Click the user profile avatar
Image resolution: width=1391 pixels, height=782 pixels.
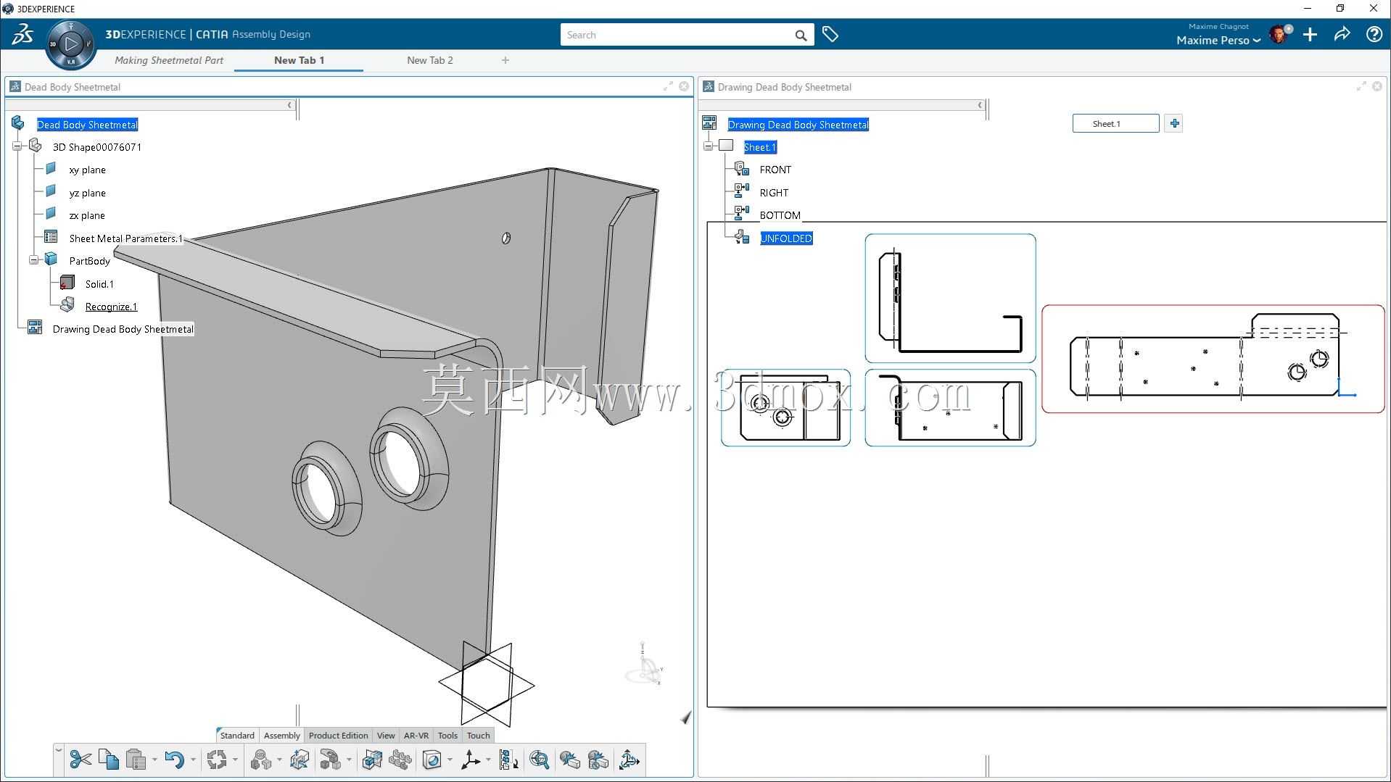tap(1279, 34)
